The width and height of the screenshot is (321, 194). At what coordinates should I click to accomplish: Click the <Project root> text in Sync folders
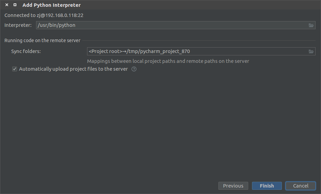105,52
